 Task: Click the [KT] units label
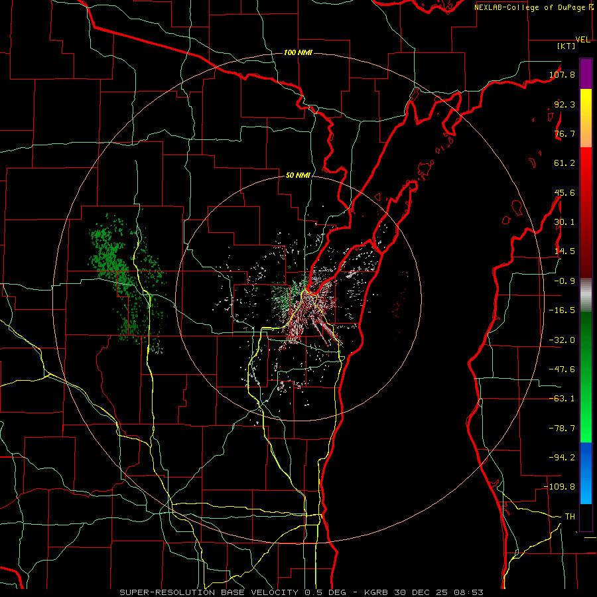566,46
